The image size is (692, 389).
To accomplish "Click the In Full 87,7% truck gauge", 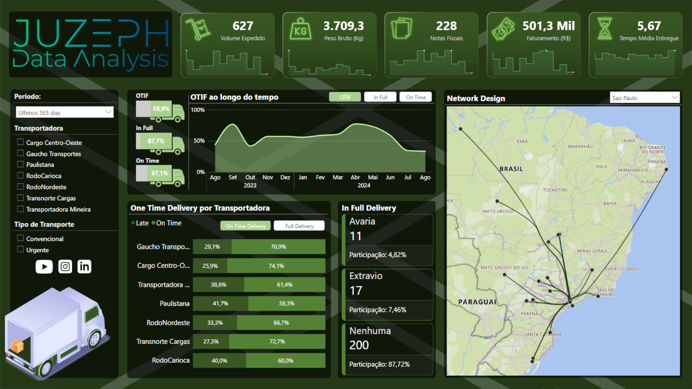I will pyautogui.click(x=160, y=143).
